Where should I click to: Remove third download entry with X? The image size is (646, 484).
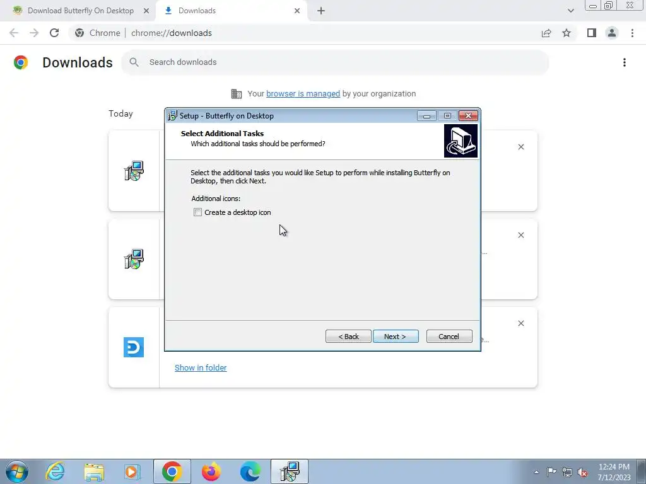520,323
